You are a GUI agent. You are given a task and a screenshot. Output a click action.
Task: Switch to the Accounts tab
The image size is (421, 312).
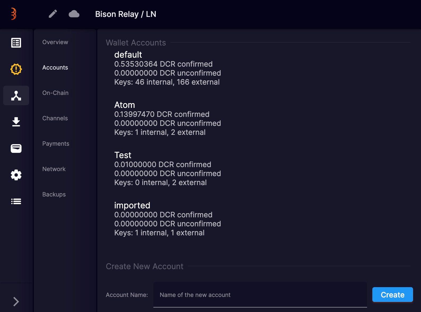click(x=55, y=67)
